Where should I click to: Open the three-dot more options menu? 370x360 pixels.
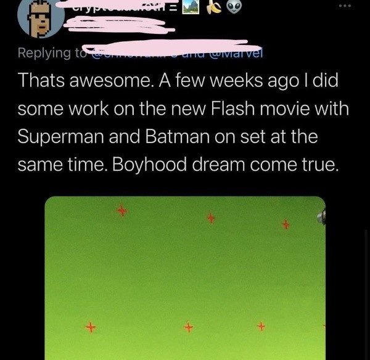coord(345,6)
